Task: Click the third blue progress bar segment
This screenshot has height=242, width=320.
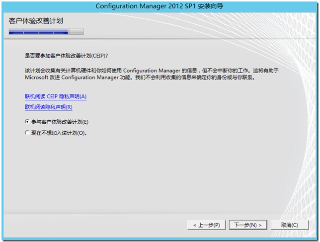Action: click(46, 32)
